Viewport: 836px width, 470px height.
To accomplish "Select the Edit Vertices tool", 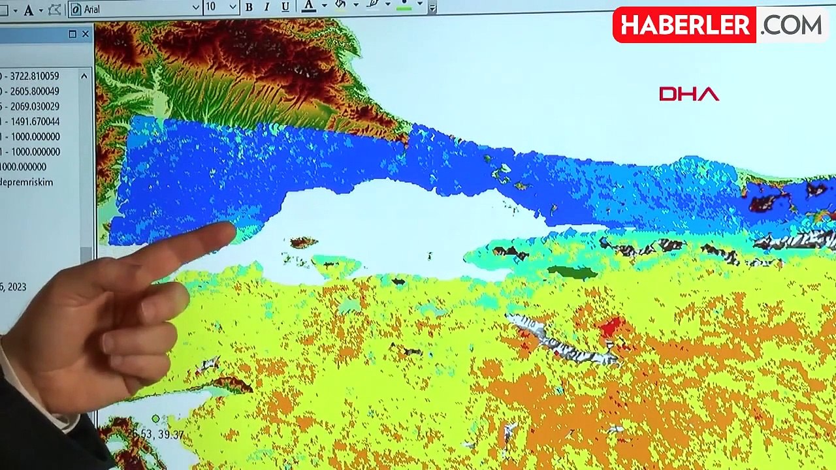I will [56, 8].
